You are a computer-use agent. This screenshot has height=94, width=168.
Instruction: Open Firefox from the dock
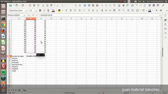tap(3, 30)
